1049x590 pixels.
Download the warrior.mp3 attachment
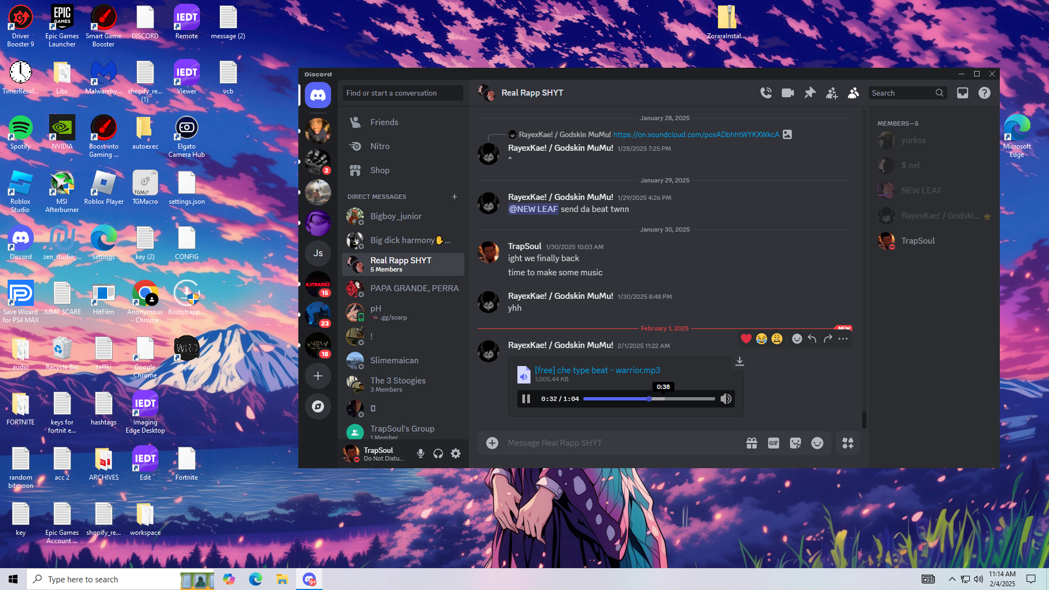[x=739, y=361]
